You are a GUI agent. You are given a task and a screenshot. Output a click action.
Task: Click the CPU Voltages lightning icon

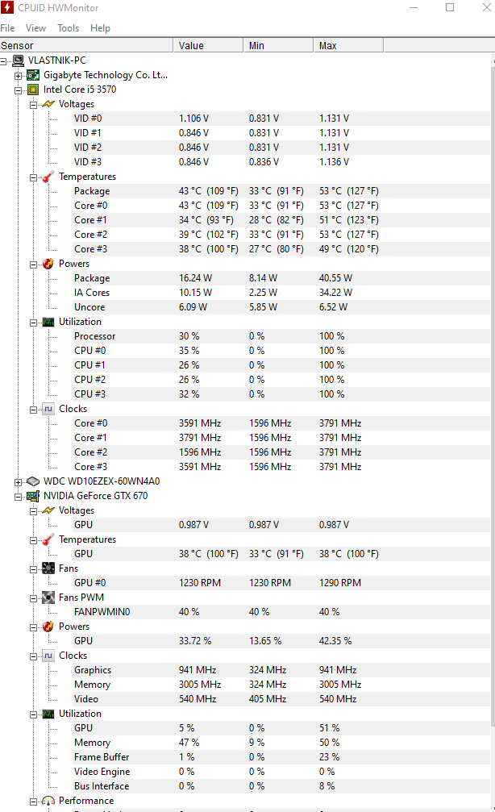tap(48, 104)
